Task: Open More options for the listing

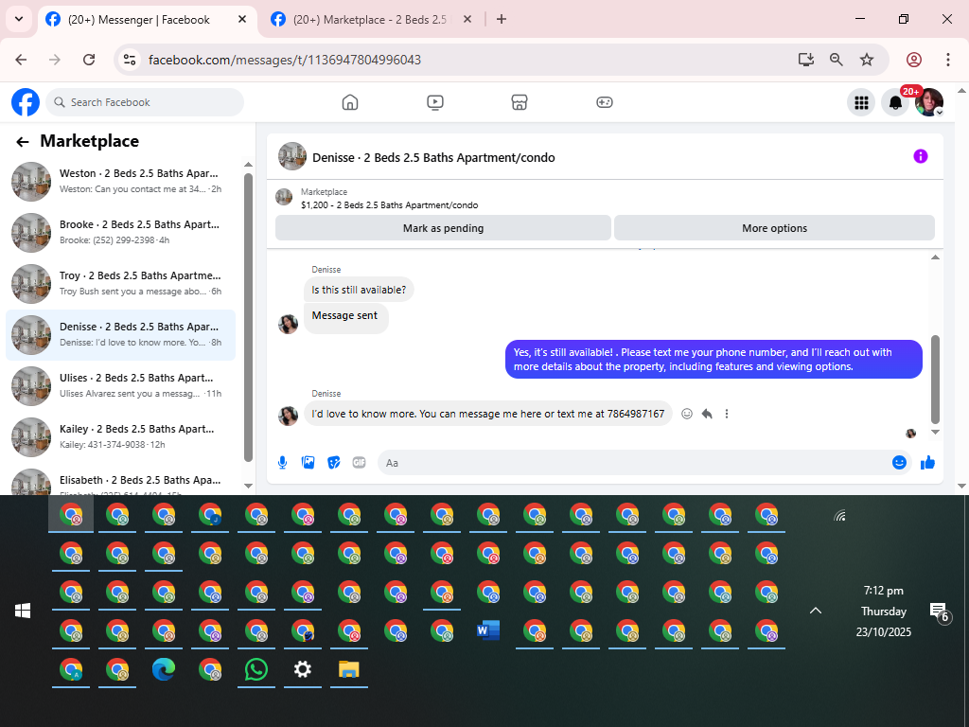Action: click(x=774, y=228)
